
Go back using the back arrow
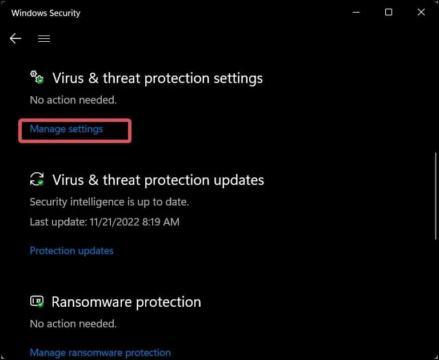click(15, 38)
